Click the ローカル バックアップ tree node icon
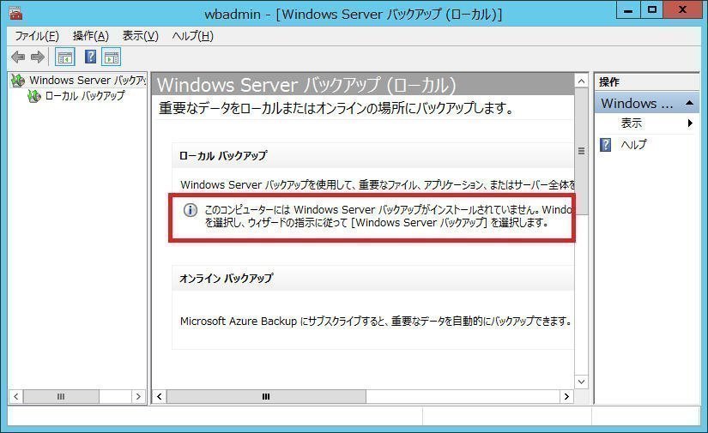The width and height of the screenshot is (708, 433). tap(33, 96)
